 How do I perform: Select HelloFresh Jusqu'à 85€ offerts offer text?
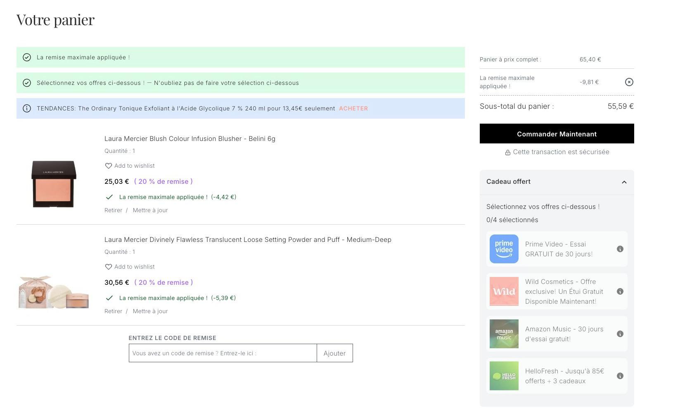(x=564, y=376)
